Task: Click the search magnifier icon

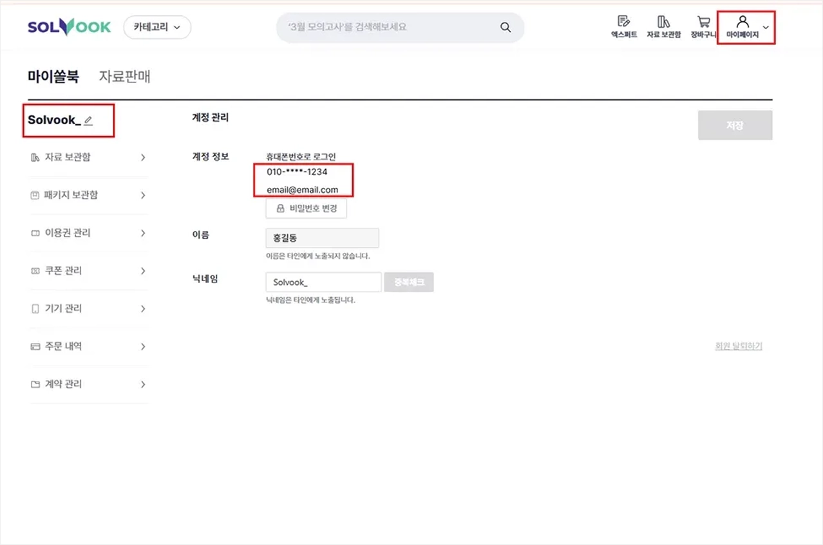Action: coord(506,28)
